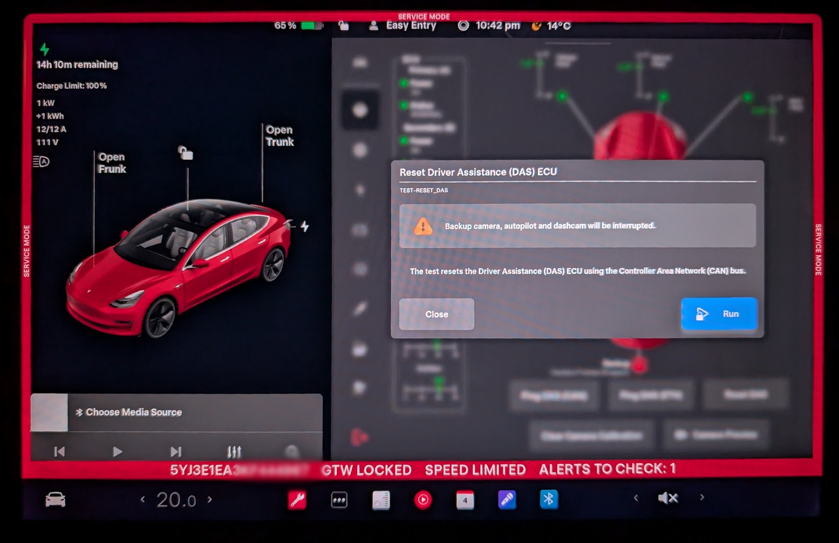
Task: Open the Bluetooth app in the dock
Action: (549, 499)
